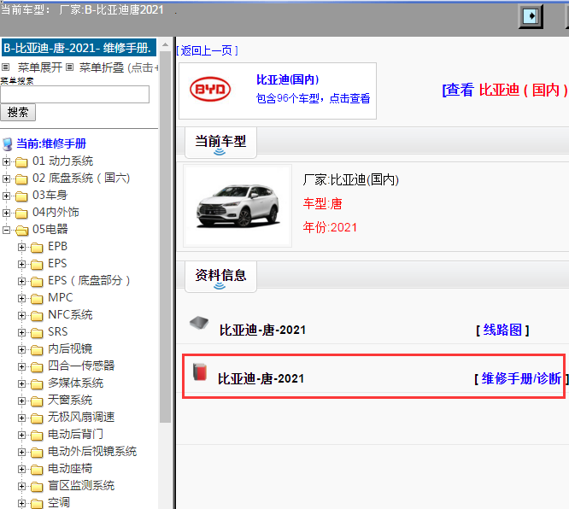This screenshot has height=509, width=569.
Task: Select the 当前车型 tab header
Action: [x=220, y=143]
